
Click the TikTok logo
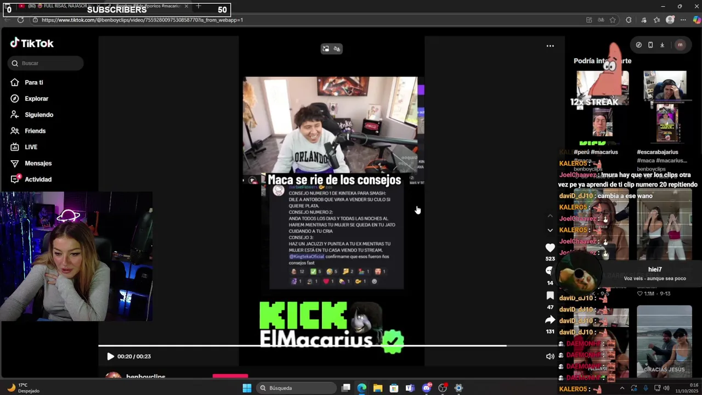tap(32, 43)
